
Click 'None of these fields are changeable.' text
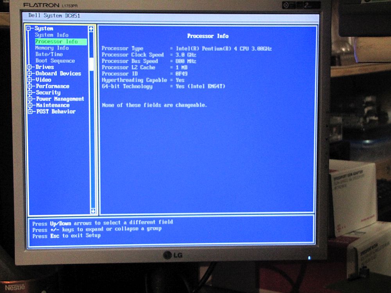tap(154, 105)
